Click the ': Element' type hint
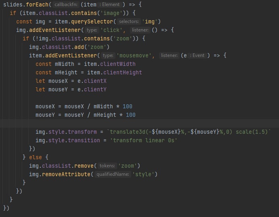 [x=110, y=4]
